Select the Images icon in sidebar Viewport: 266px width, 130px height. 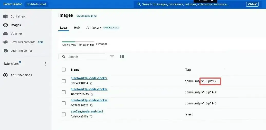point(5,25)
